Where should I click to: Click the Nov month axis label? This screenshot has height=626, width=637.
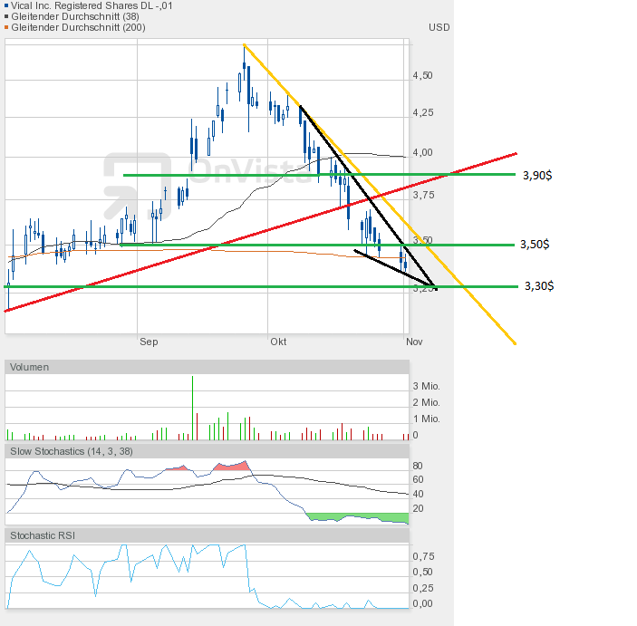(x=414, y=342)
